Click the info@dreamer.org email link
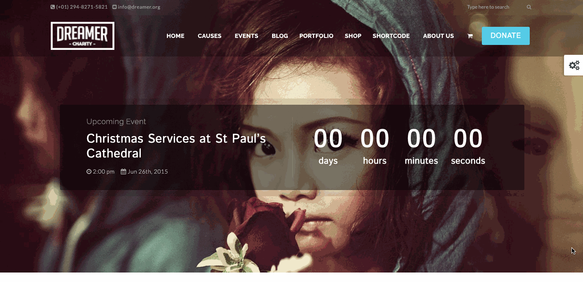The width and height of the screenshot is (583, 282). pyautogui.click(x=139, y=7)
